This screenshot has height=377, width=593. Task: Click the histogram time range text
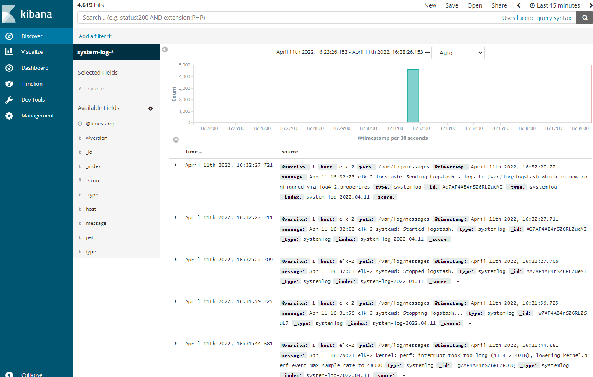[350, 52]
